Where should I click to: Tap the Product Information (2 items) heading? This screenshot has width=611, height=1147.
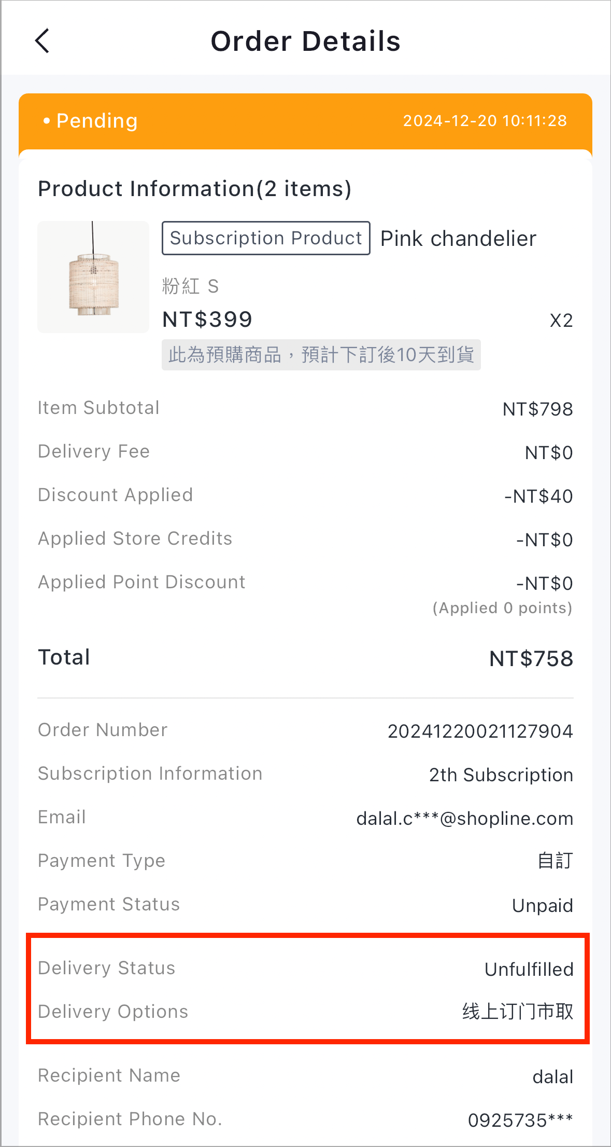[195, 189]
